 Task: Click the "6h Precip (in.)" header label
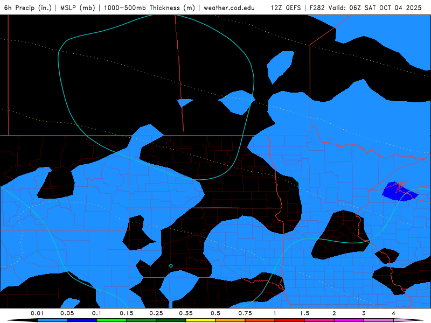point(28,8)
